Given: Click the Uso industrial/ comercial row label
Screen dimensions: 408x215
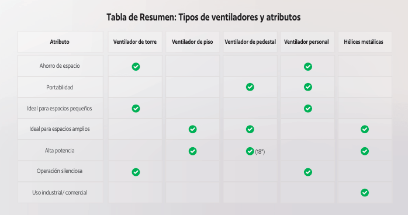Looking at the screenshot, I should pos(60,193).
